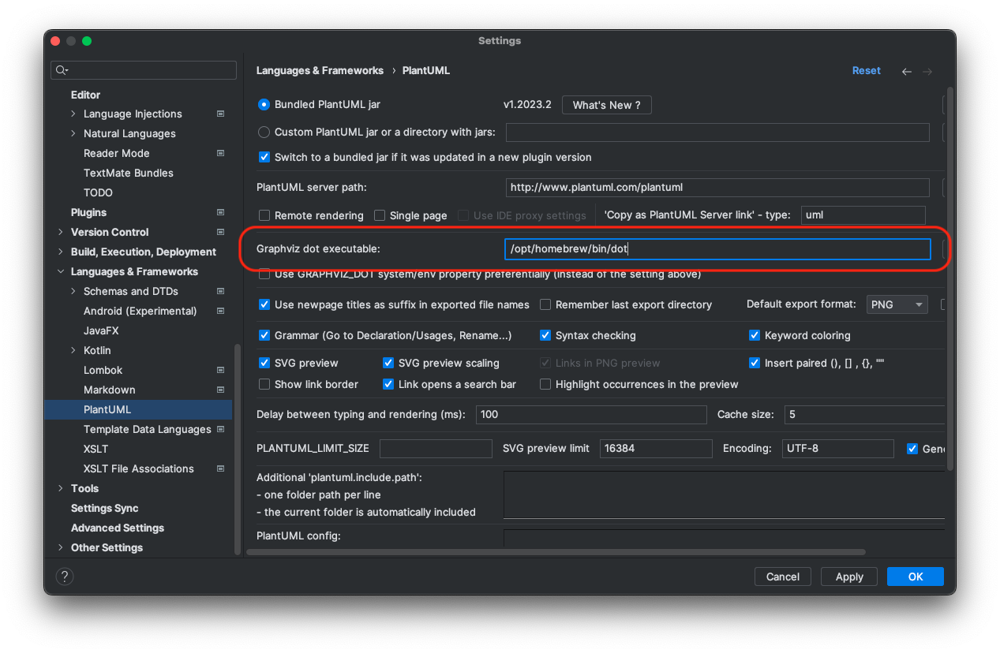Click PlantUML server path field
1000x653 pixels.
717,188
